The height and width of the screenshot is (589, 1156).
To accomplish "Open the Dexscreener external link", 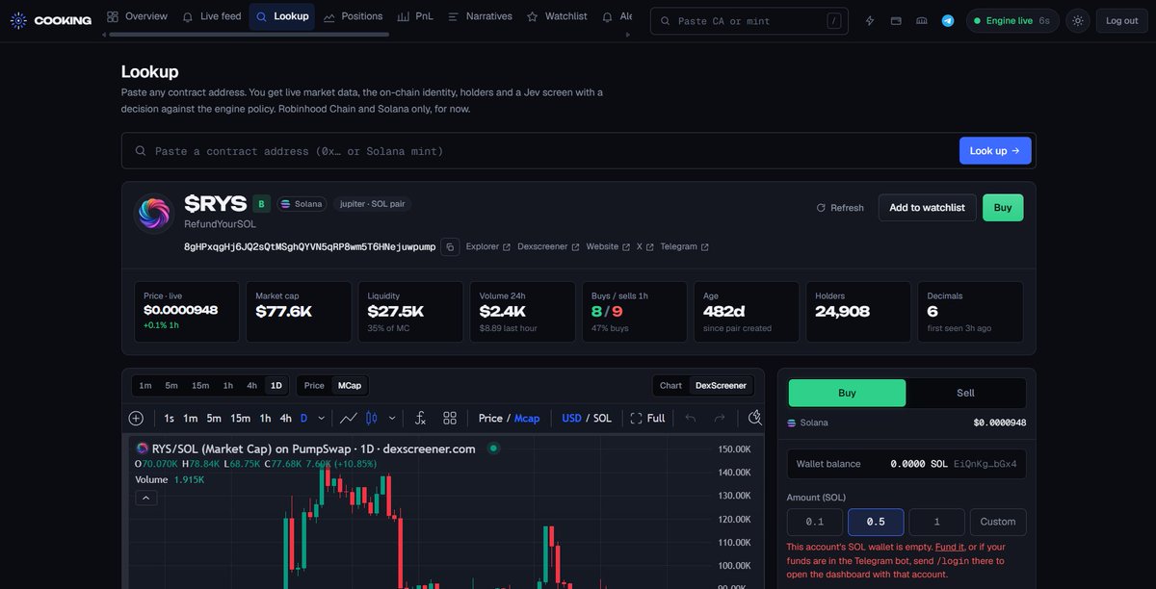I will [x=548, y=246].
